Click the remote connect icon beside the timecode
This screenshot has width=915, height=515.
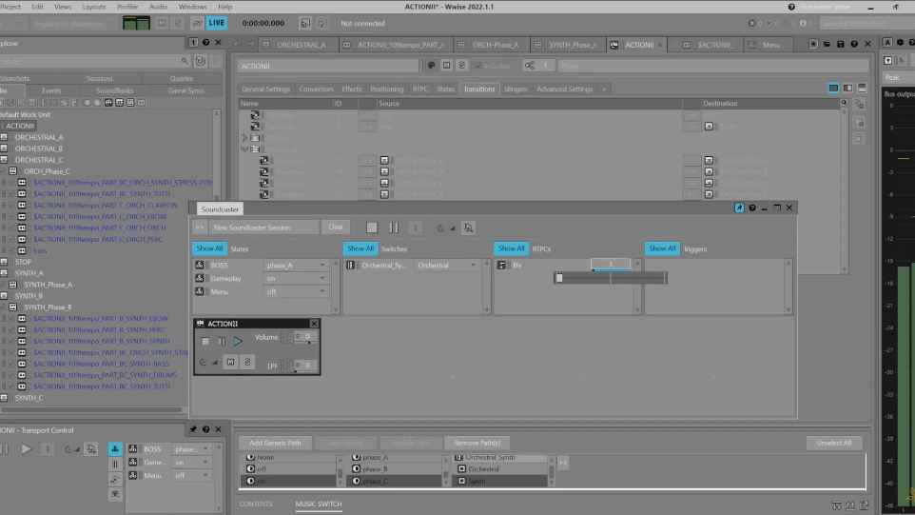305,24
